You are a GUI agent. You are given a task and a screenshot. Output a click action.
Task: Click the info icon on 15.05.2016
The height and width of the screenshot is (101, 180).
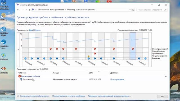click(114, 59)
